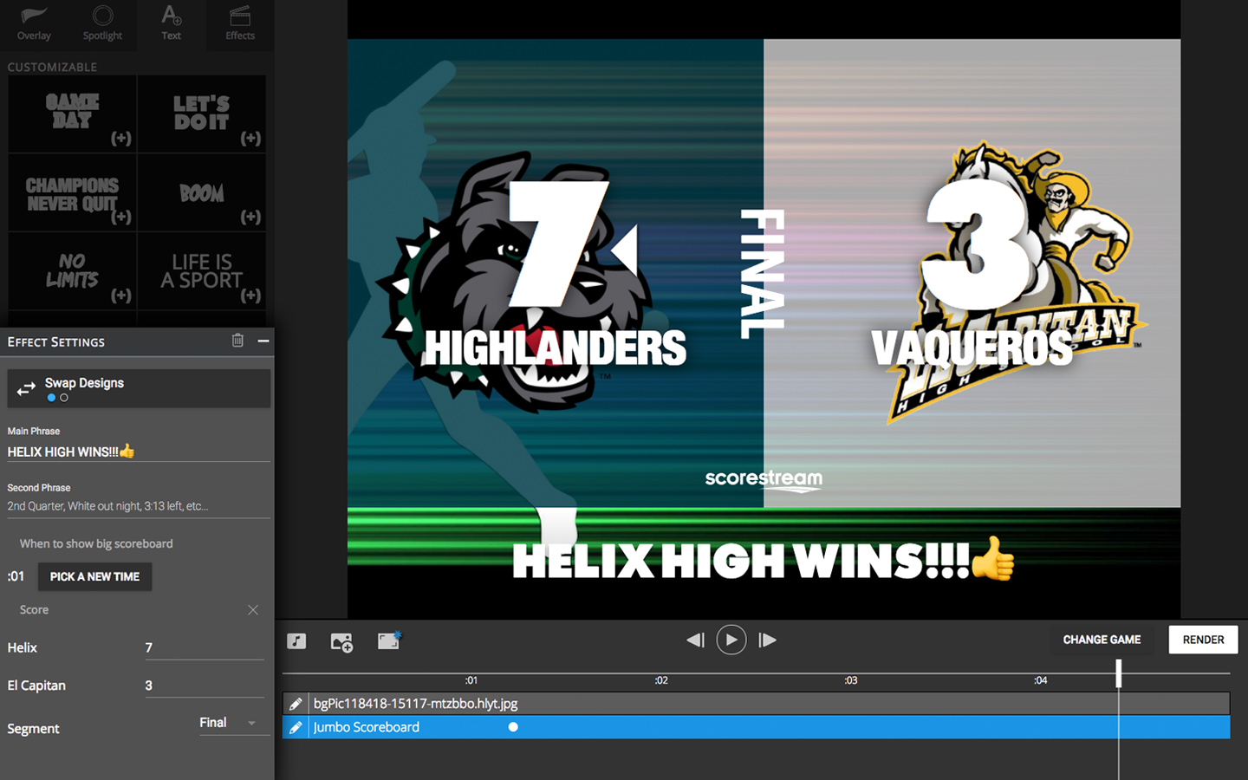Click the :04 mark on timeline ruler
Viewport: 1248px width, 780px height.
tap(1041, 680)
